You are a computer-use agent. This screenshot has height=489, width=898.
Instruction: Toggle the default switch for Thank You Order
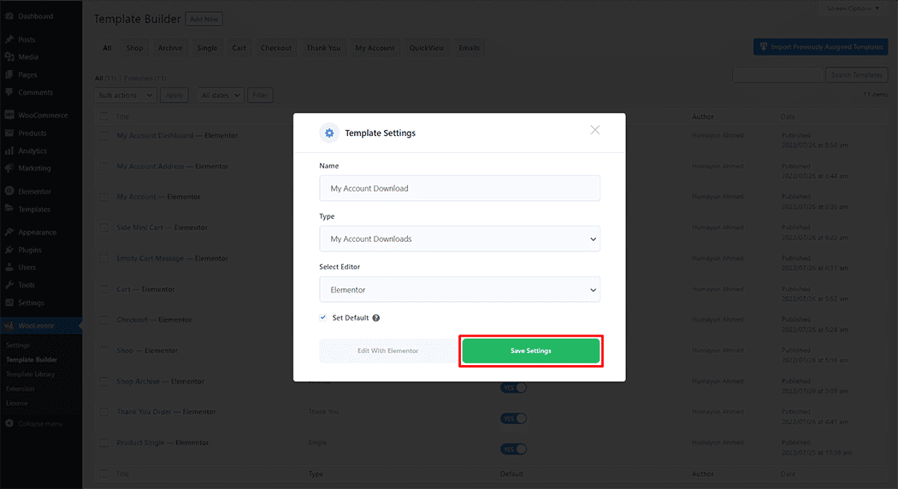point(514,419)
